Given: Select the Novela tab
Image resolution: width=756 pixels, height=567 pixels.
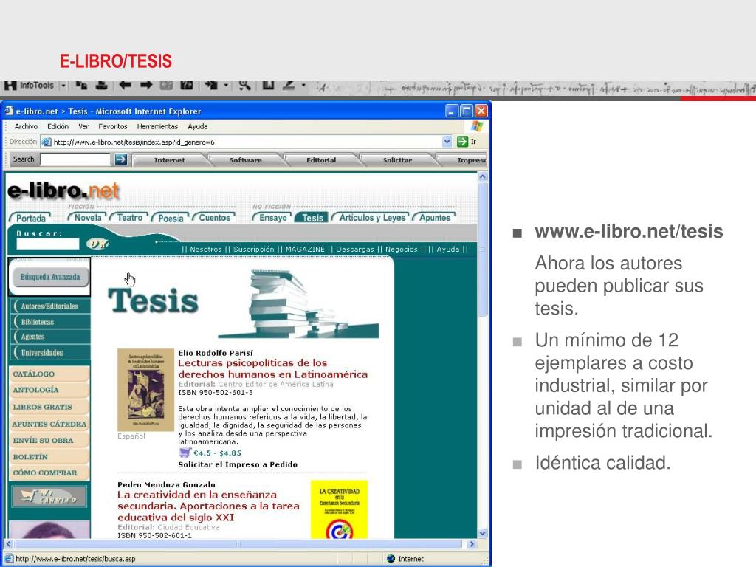Looking at the screenshot, I should pos(88,218).
